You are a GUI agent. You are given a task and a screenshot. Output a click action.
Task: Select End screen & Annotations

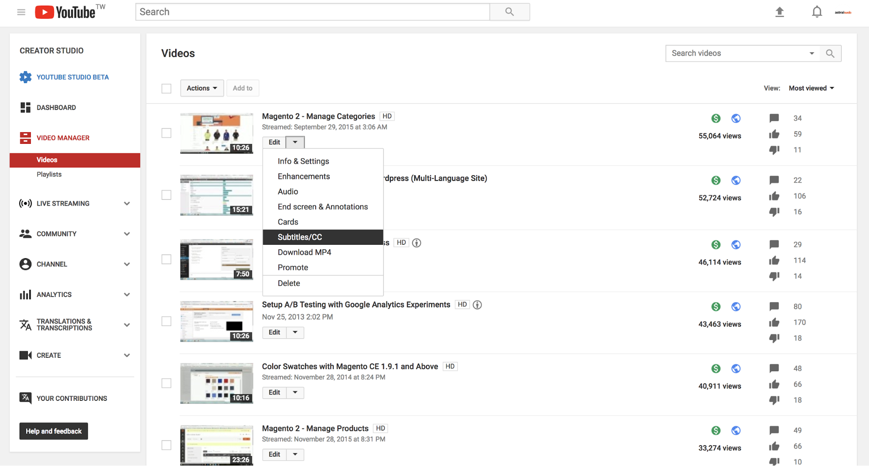point(323,207)
